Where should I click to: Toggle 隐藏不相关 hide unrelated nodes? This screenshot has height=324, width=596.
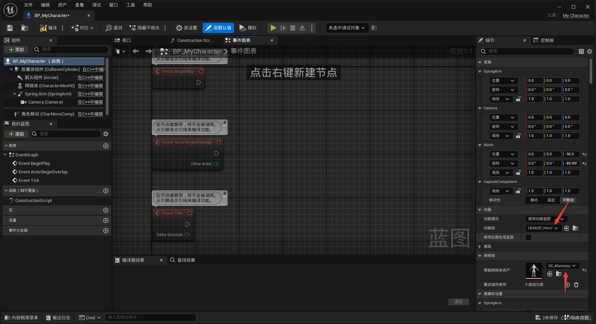click(x=144, y=28)
